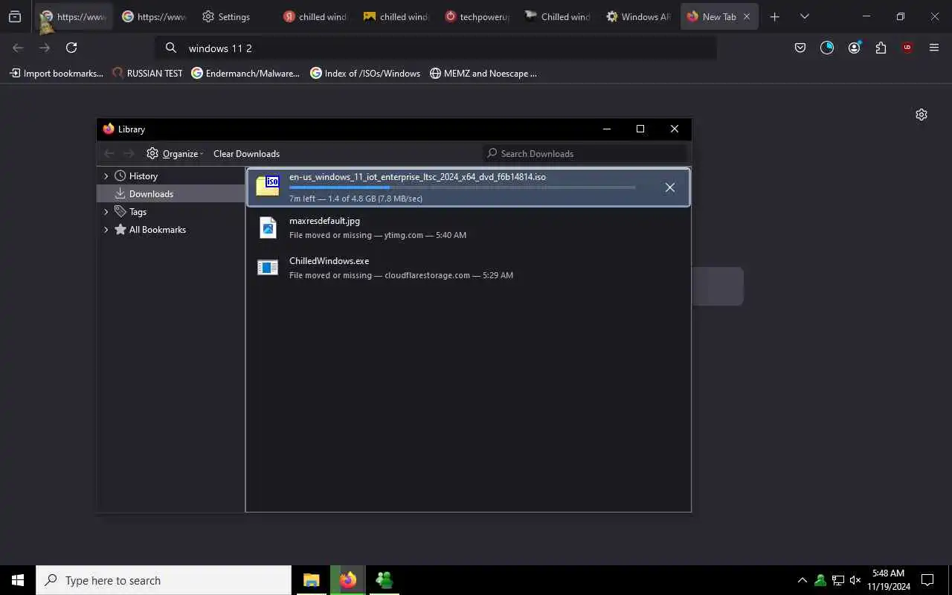
Task: Open the list all tabs dropdown
Action: pyautogui.click(x=805, y=16)
